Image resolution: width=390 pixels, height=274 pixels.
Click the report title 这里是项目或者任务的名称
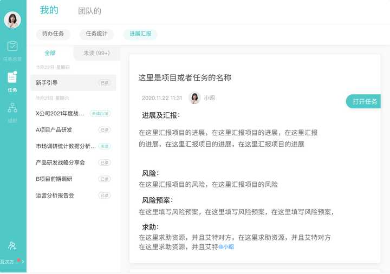pos(185,78)
